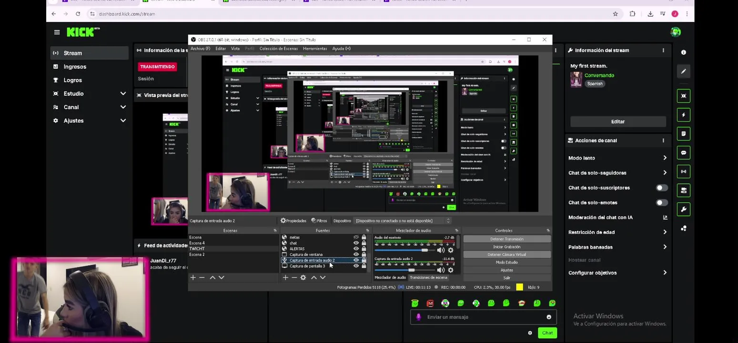Open OBS source Propiedades gear
This screenshot has width=738, height=343.
pos(293,221)
